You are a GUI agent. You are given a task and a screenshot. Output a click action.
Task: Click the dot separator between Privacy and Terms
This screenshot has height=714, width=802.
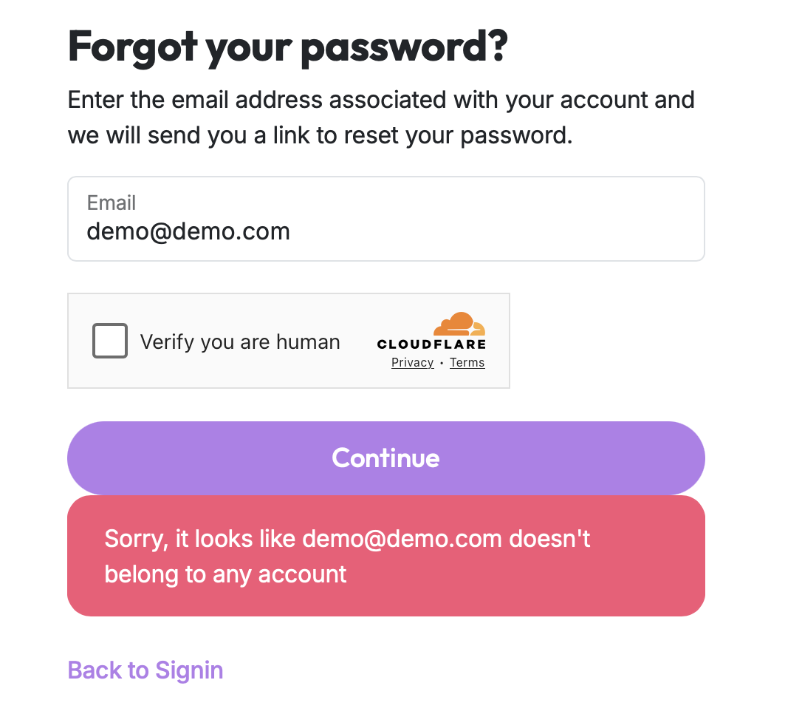click(442, 363)
